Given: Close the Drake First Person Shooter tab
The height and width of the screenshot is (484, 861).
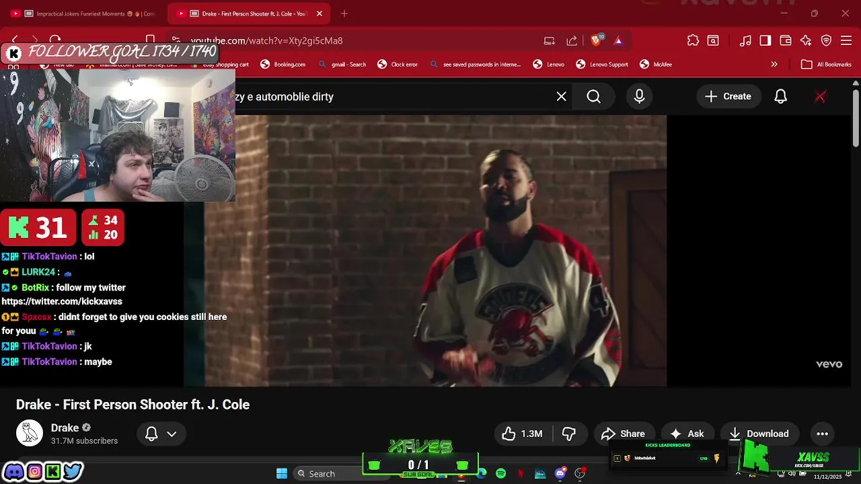Looking at the screenshot, I should [x=320, y=13].
